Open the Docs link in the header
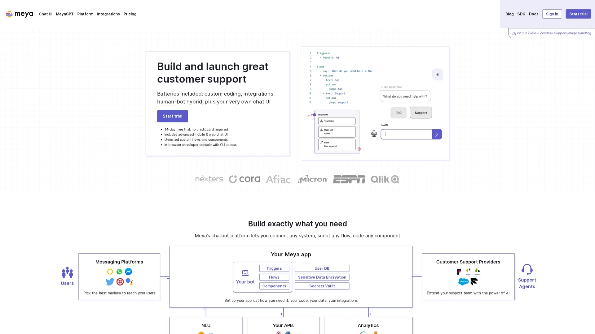Viewport: 595px width, 334px height. click(x=534, y=14)
